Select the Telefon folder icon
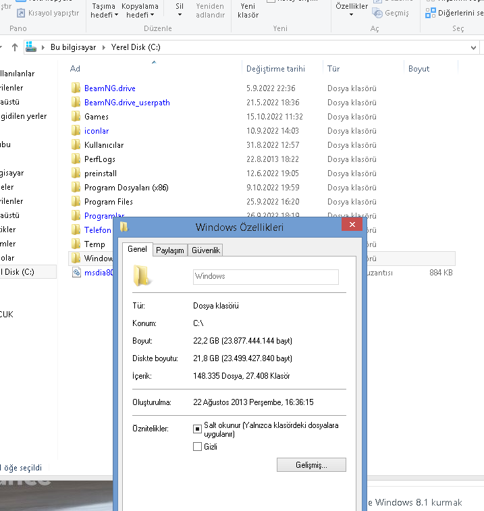The image size is (484, 511). 76,230
